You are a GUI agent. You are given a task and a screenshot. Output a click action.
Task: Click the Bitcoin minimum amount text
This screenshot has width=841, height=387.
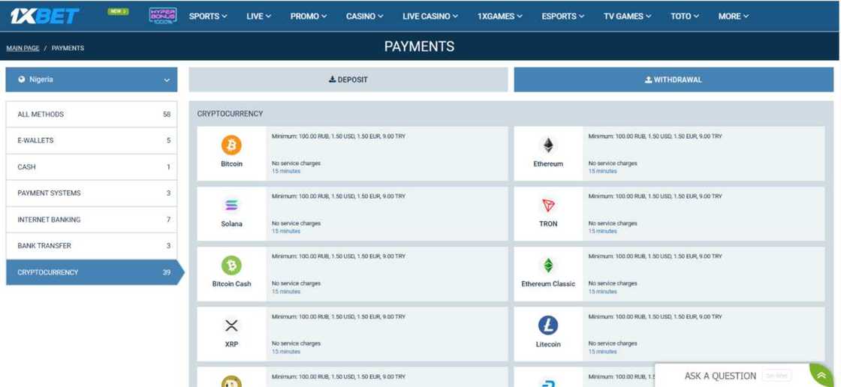point(339,136)
